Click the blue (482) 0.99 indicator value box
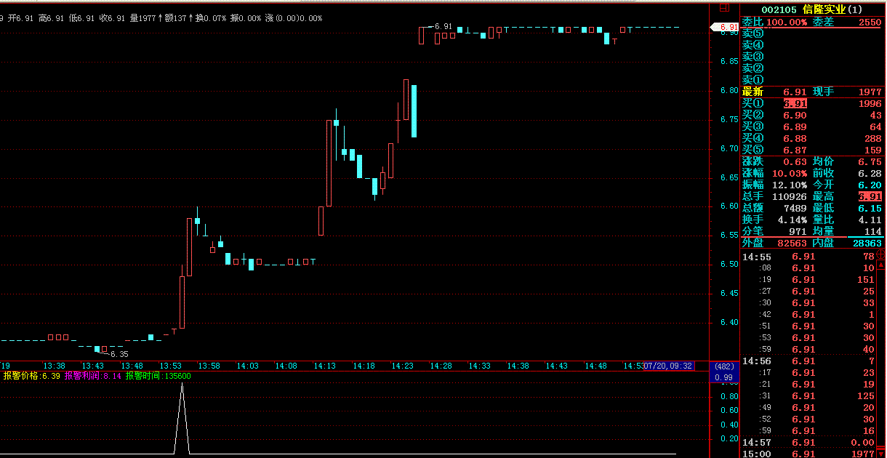Screen dimensions: 887x458 point(724,371)
